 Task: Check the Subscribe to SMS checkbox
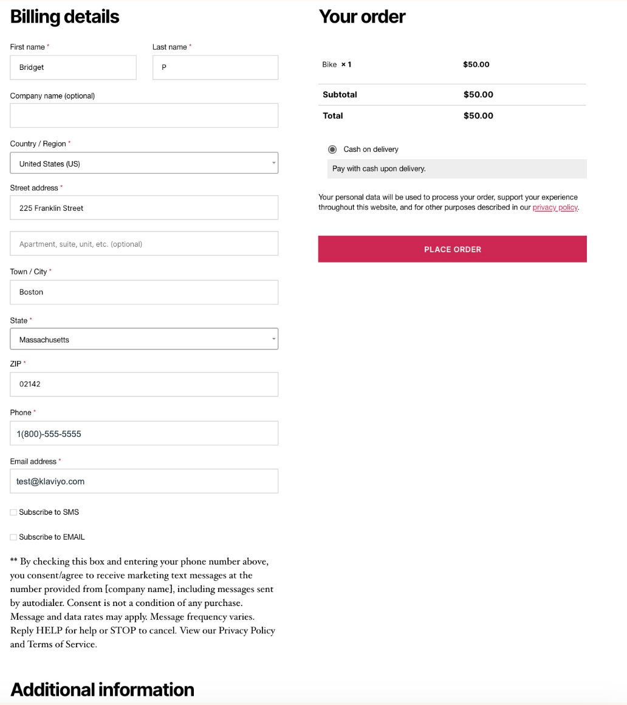pyautogui.click(x=13, y=512)
